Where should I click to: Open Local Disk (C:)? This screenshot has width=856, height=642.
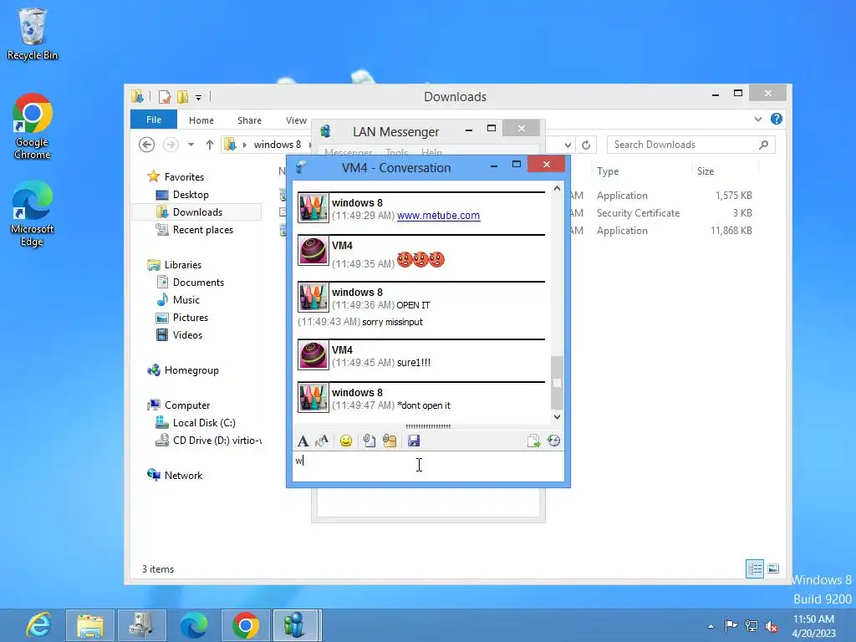coord(204,422)
